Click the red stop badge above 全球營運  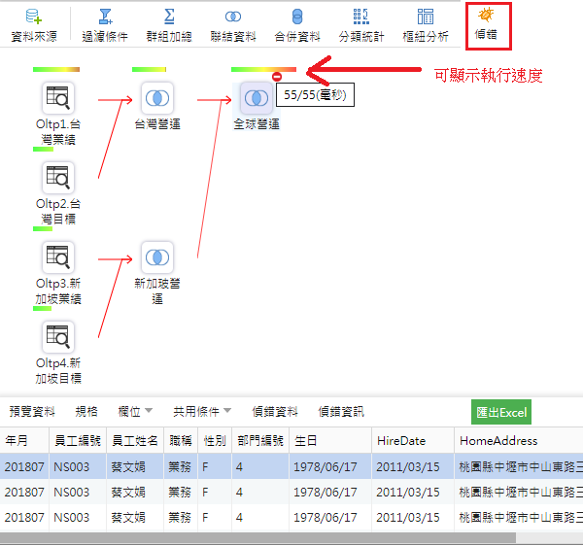point(277,77)
